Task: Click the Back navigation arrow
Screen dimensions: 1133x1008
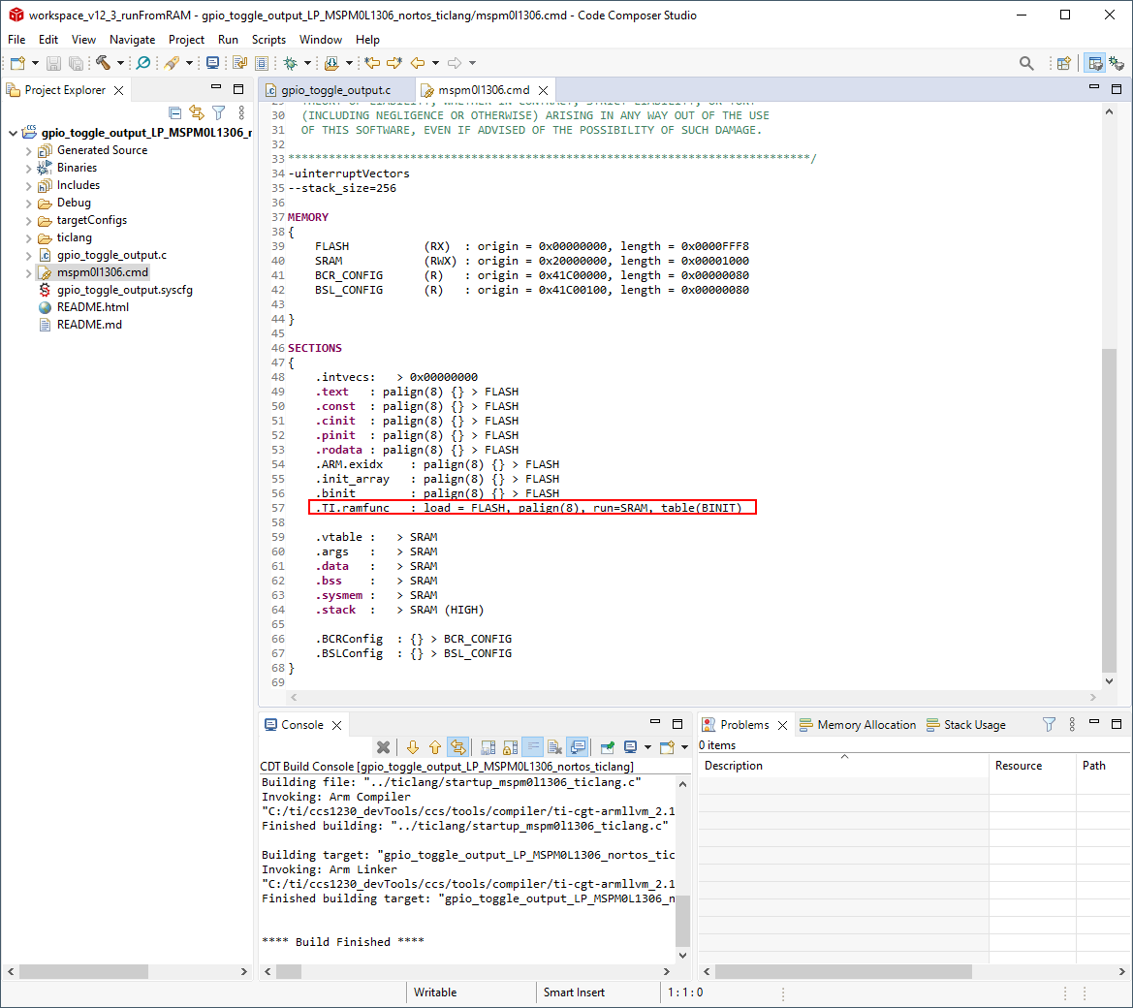Action: (x=418, y=63)
